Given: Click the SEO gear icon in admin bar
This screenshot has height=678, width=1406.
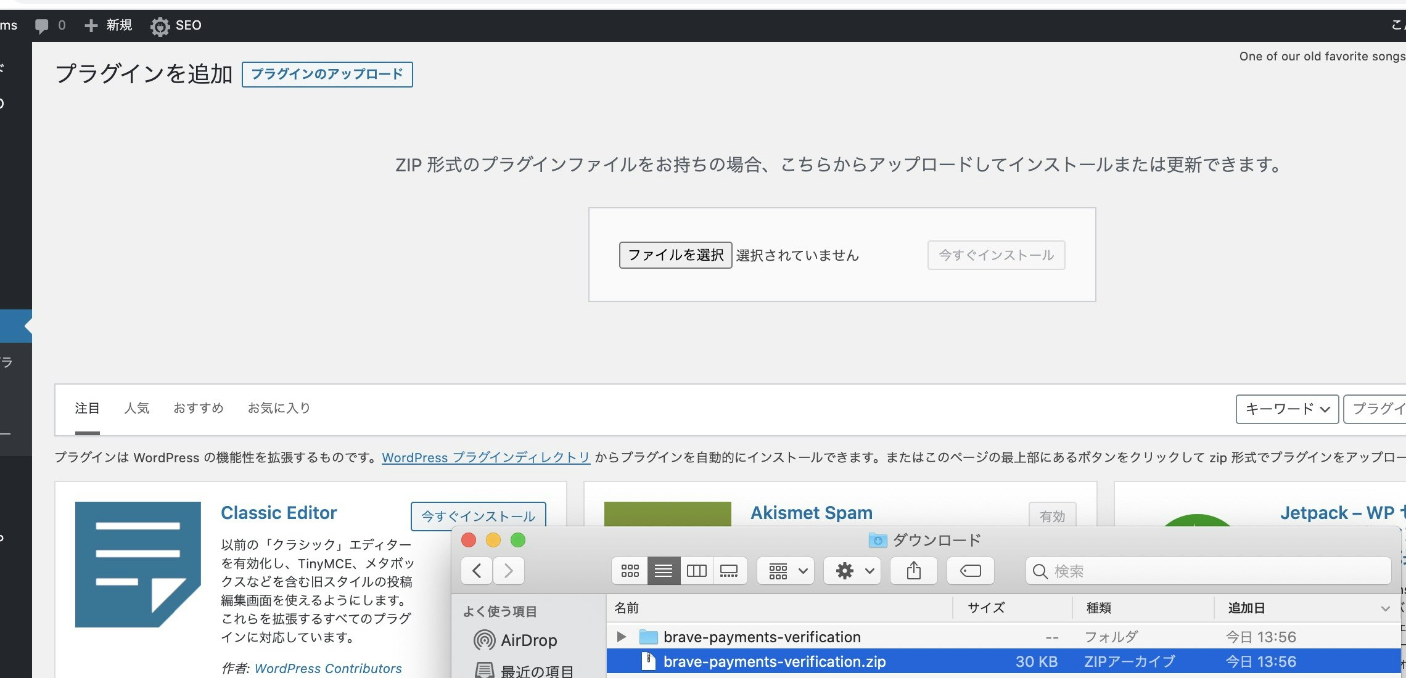Looking at the screenshot, I should (160, 26).
